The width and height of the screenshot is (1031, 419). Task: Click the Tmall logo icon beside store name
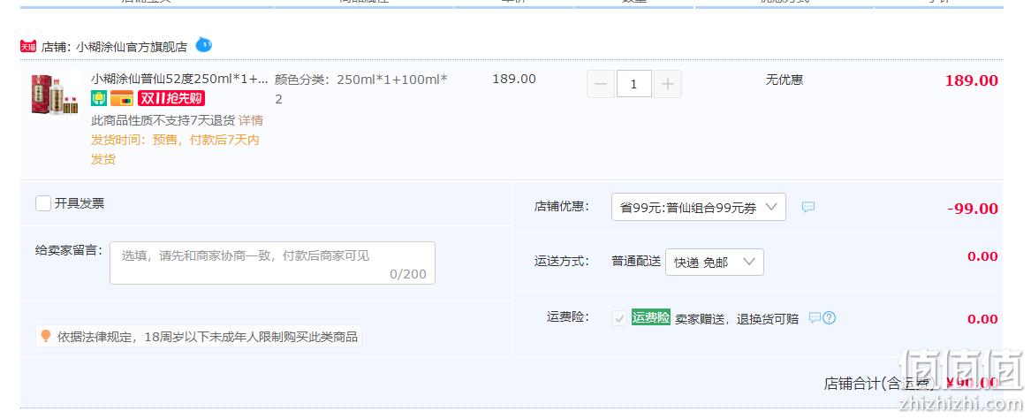tap(28, 47)
